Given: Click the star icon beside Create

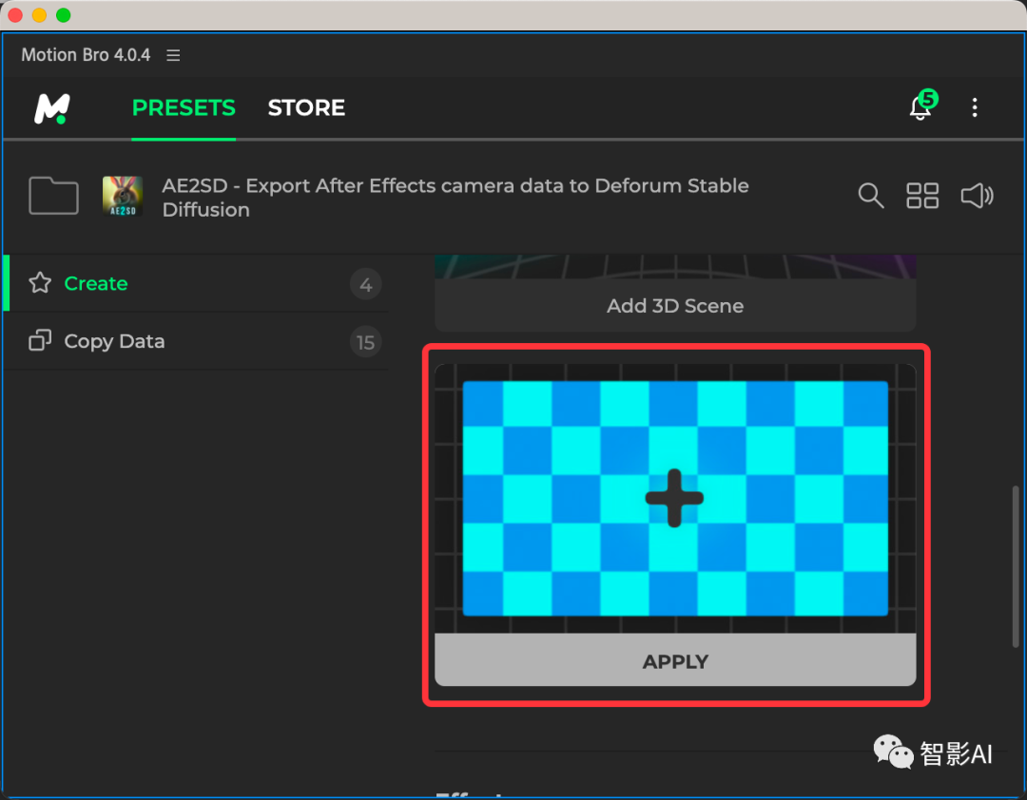Looking at the screenshot, I should [40, 283].
